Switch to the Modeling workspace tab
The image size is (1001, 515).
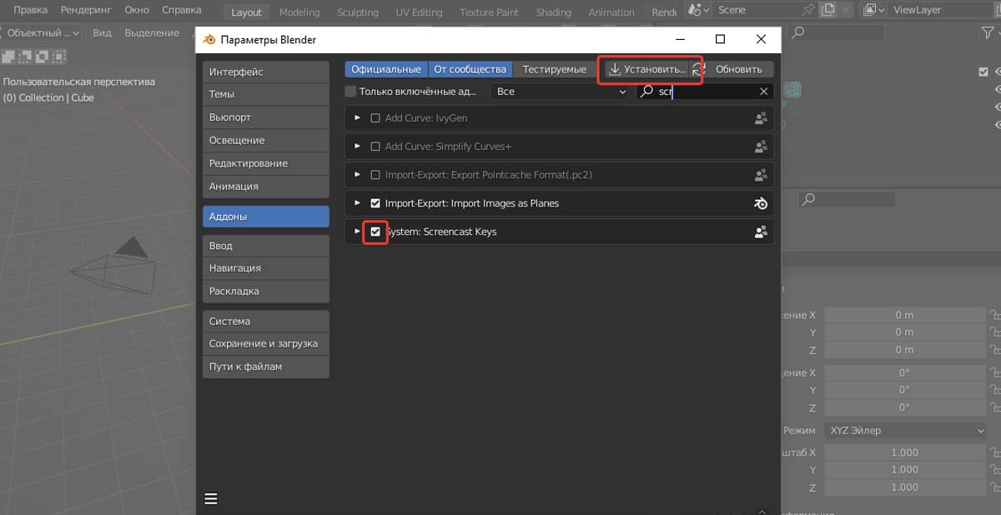point(299,12)
